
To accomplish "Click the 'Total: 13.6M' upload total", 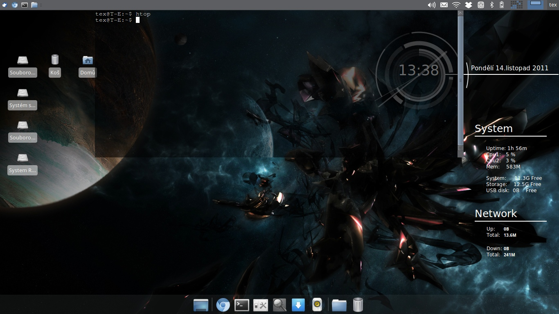I will click(501, 235).
